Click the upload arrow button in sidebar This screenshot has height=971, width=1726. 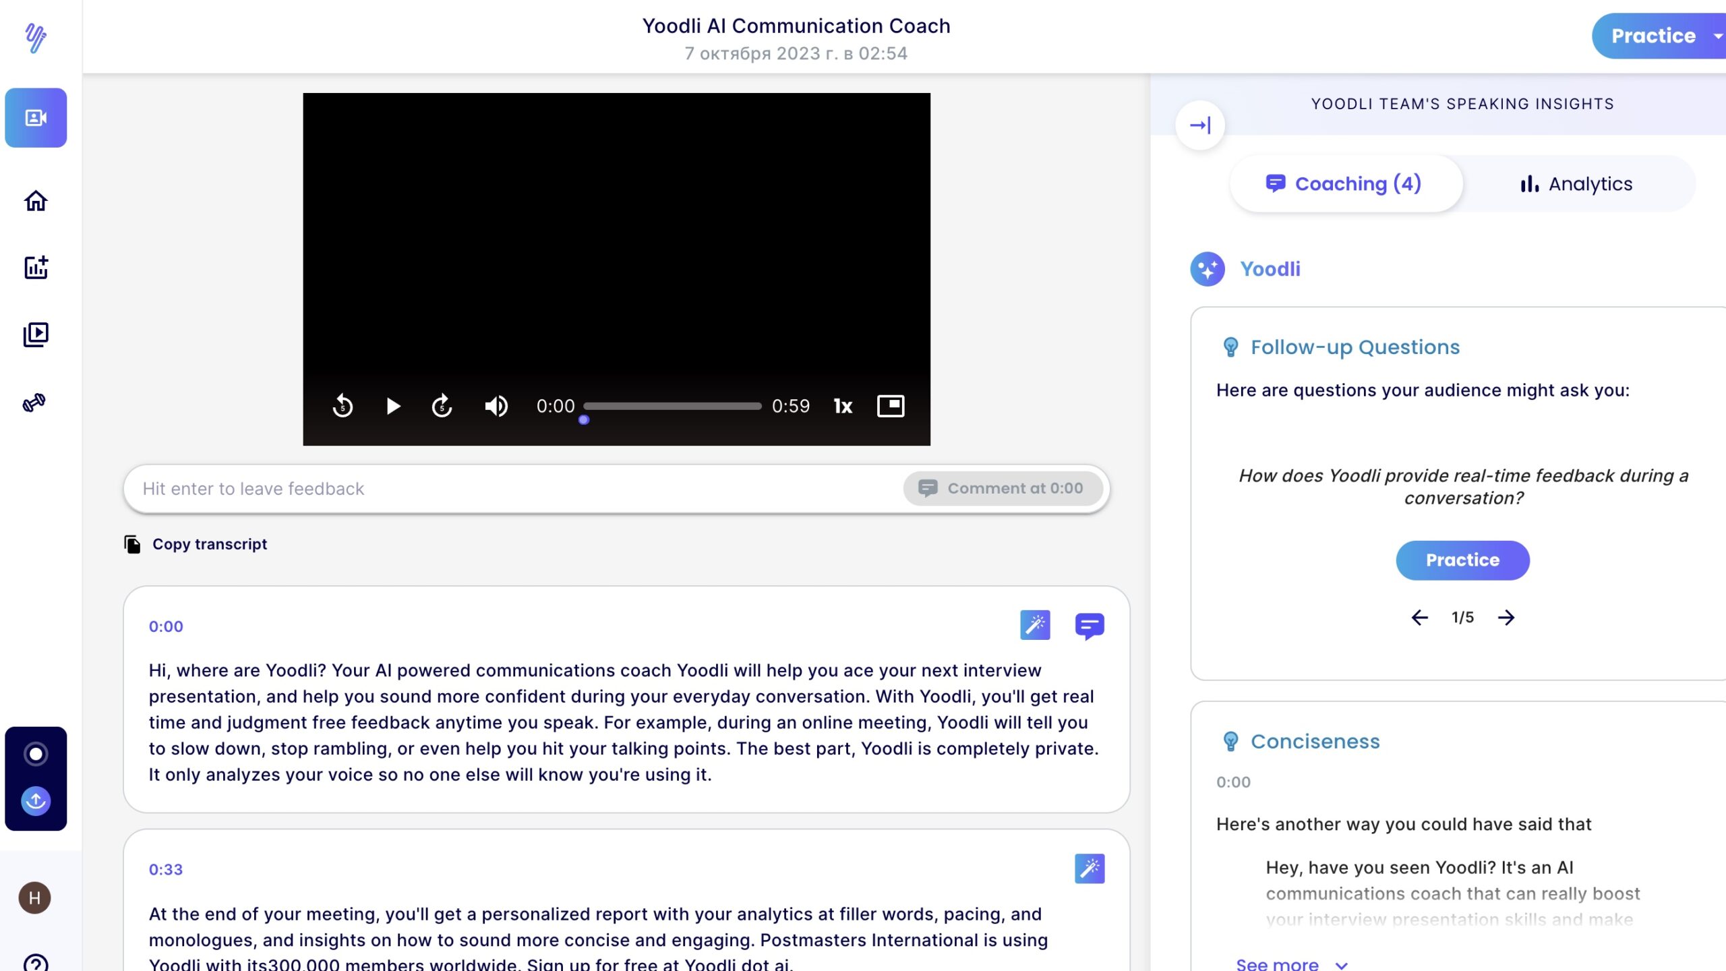click(36, 800)
